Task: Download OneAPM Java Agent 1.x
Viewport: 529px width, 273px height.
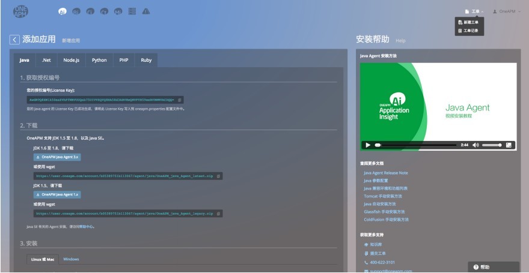Action: point(57,194)
